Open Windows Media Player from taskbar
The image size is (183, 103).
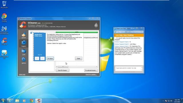pyautogui.click(x=24, y=101)
